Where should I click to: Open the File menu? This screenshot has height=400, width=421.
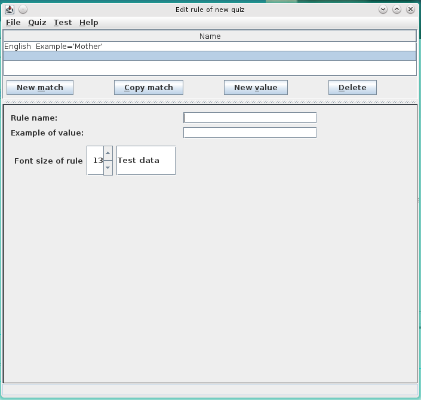click(13, 23)
